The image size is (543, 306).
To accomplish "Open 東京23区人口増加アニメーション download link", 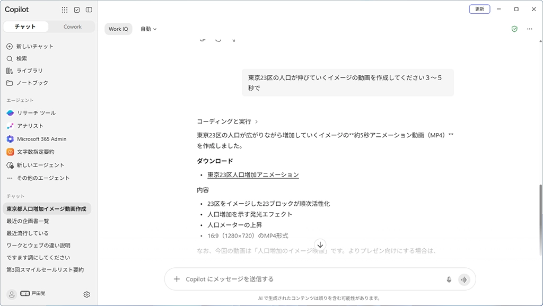I will (253, 175).
